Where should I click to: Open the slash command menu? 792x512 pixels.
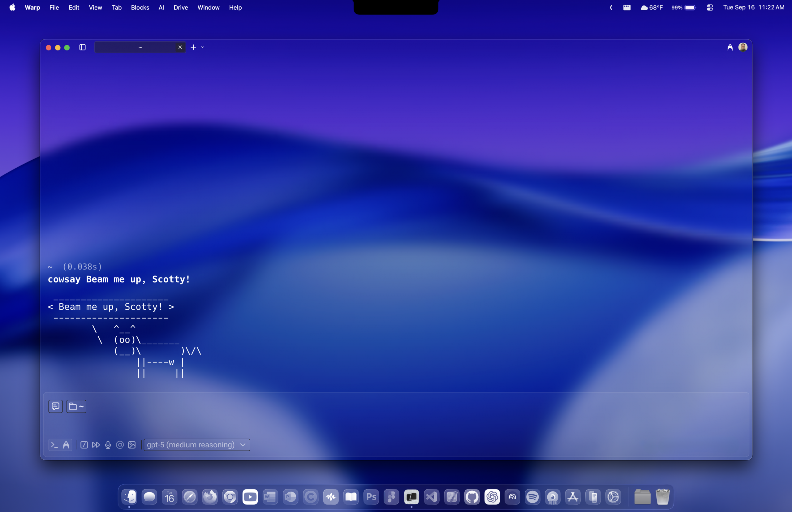84,445
